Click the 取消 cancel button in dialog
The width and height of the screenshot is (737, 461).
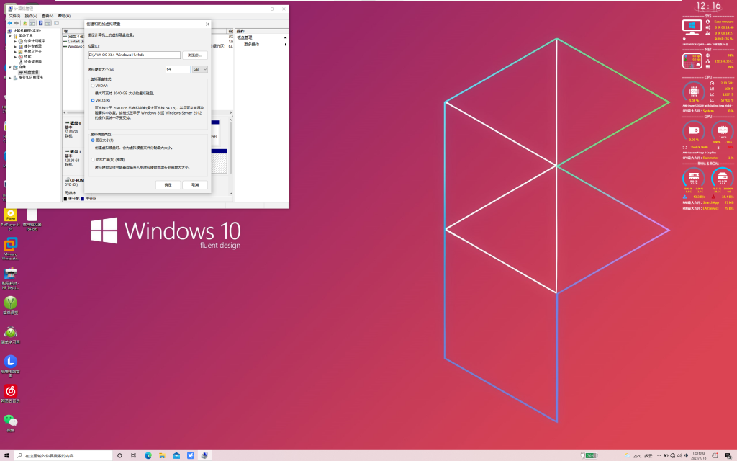point(194,185)
